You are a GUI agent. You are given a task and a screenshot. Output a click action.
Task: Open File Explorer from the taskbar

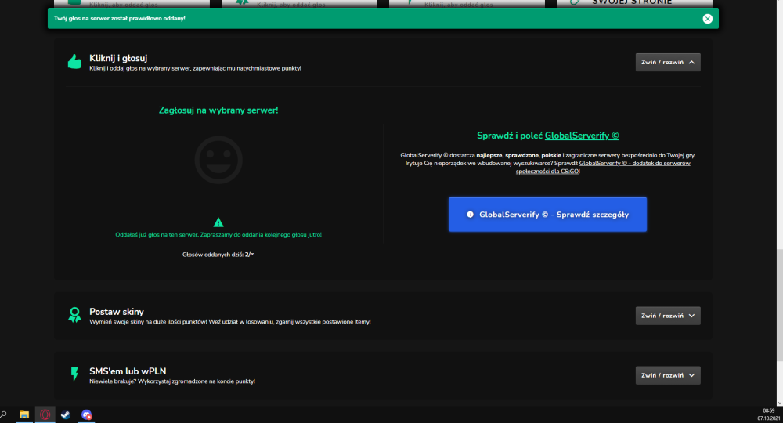24,414
